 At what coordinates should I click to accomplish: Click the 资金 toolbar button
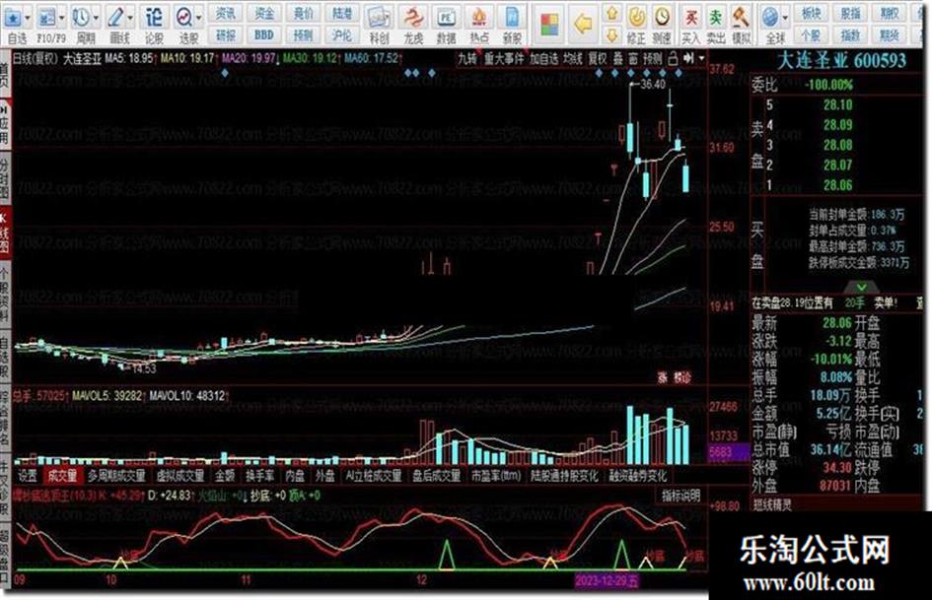coord(264,13)
